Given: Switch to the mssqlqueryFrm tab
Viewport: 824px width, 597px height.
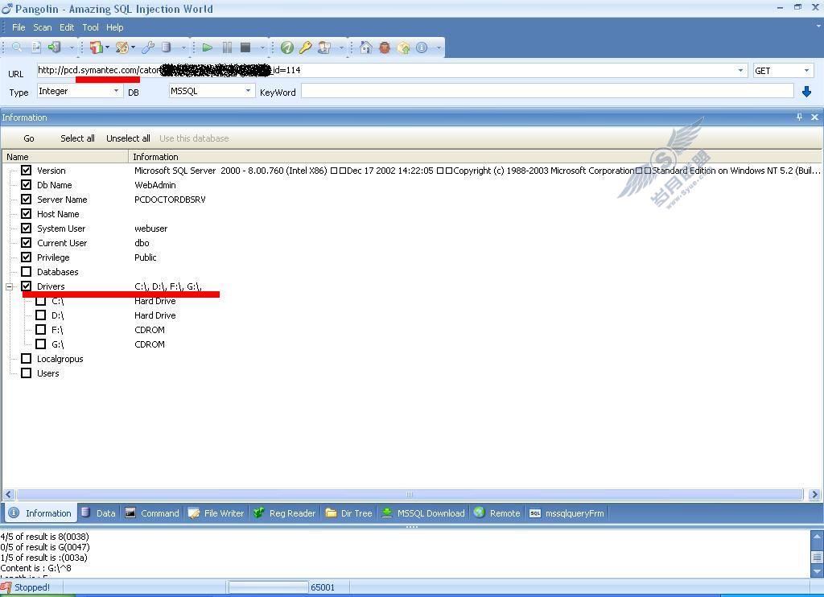Looking at the screenshot, I should click(x=567, y=513).
